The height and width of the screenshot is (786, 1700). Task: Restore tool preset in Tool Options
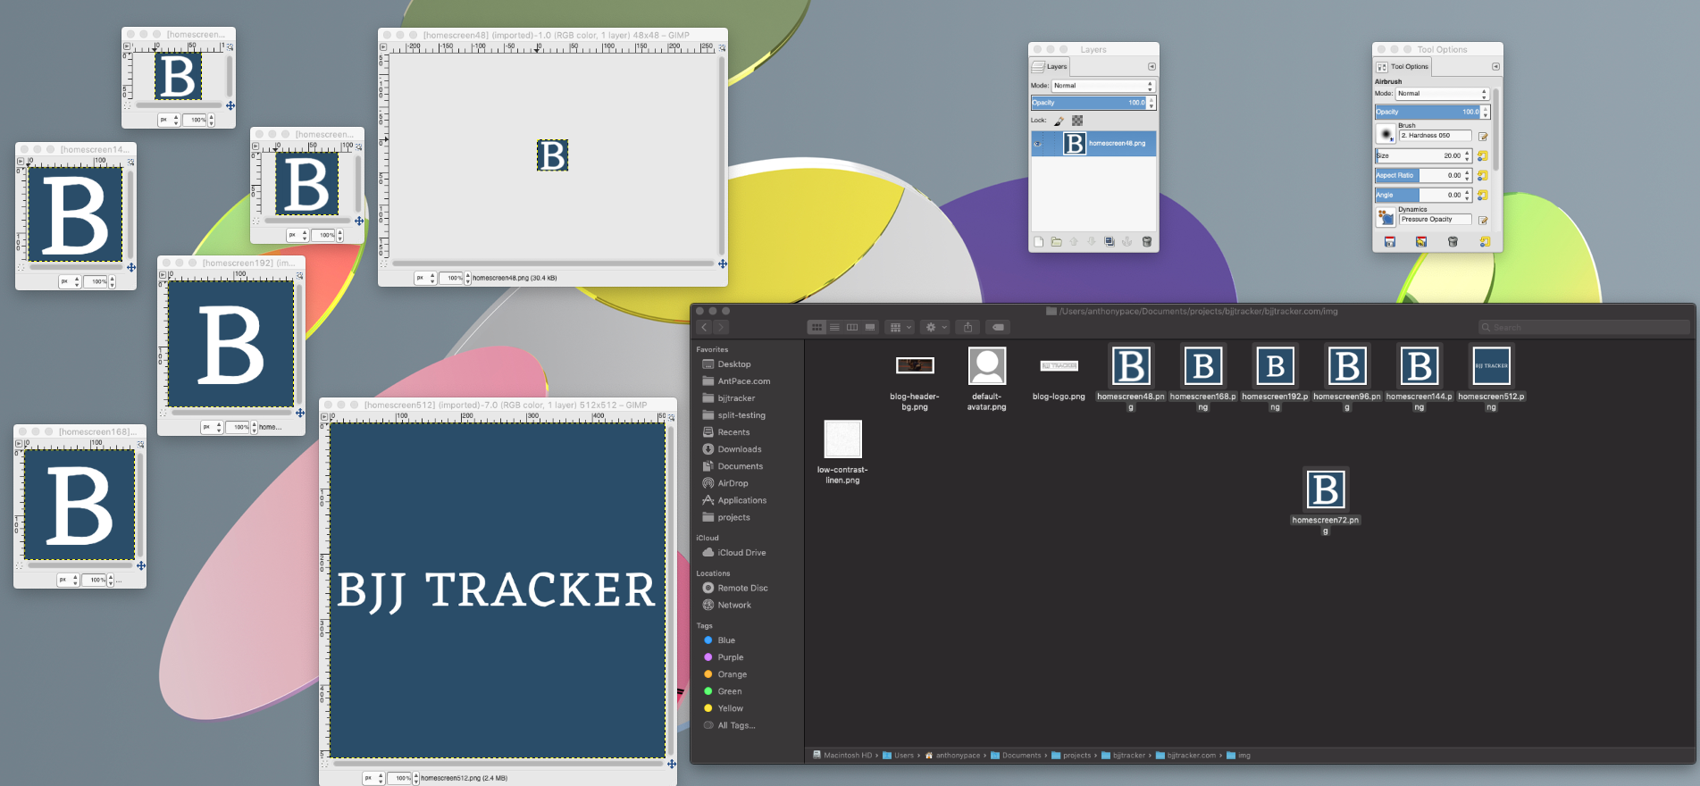1421,242
